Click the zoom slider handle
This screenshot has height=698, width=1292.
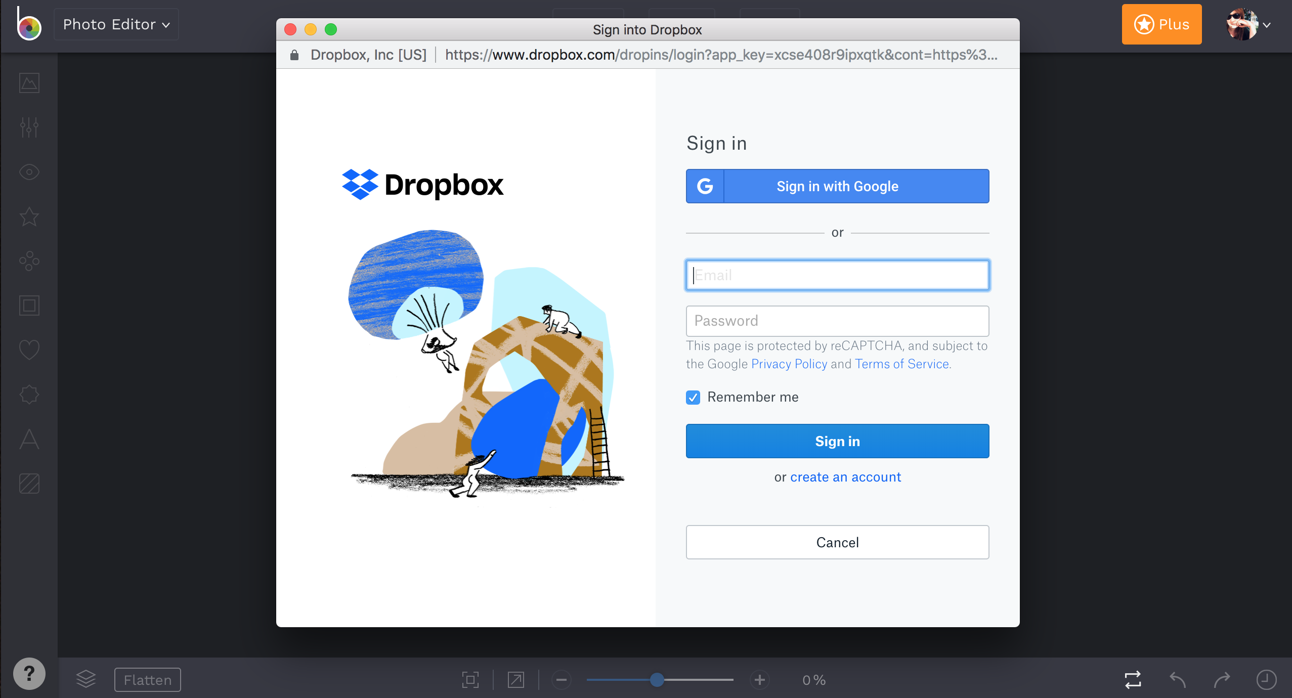(657, 680)
